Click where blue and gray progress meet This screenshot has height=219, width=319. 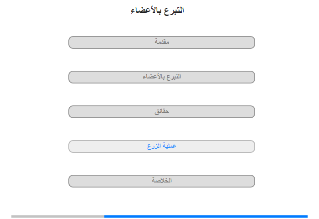pos(104,216)
